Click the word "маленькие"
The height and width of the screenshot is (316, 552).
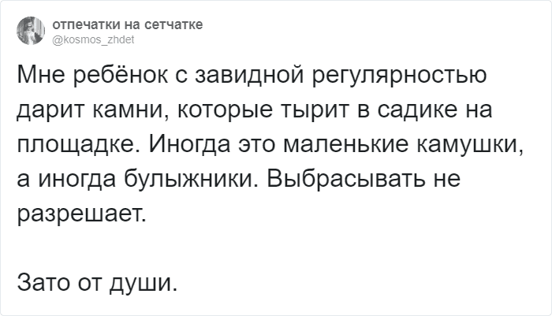tap(350, 146)
